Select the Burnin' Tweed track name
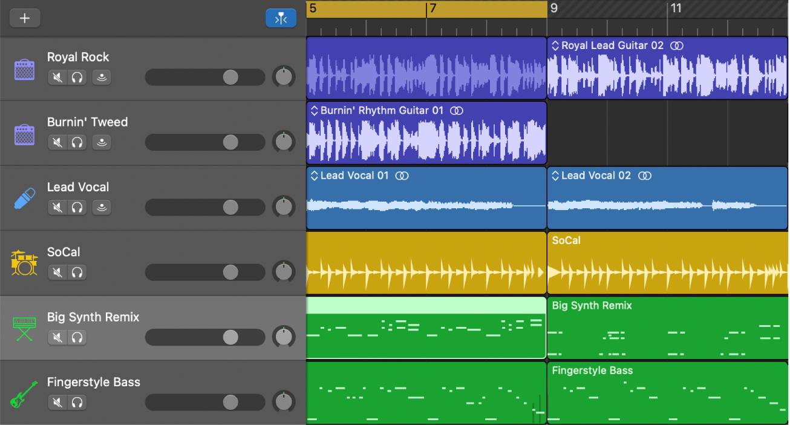Image resolution: width=790 pixels, height=425 pixels. pos(87,122)
